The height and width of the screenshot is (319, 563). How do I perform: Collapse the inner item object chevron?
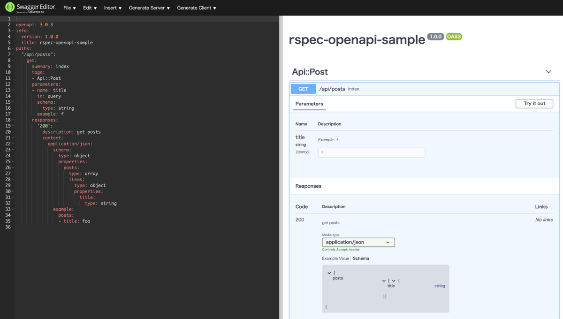[394, 281]
